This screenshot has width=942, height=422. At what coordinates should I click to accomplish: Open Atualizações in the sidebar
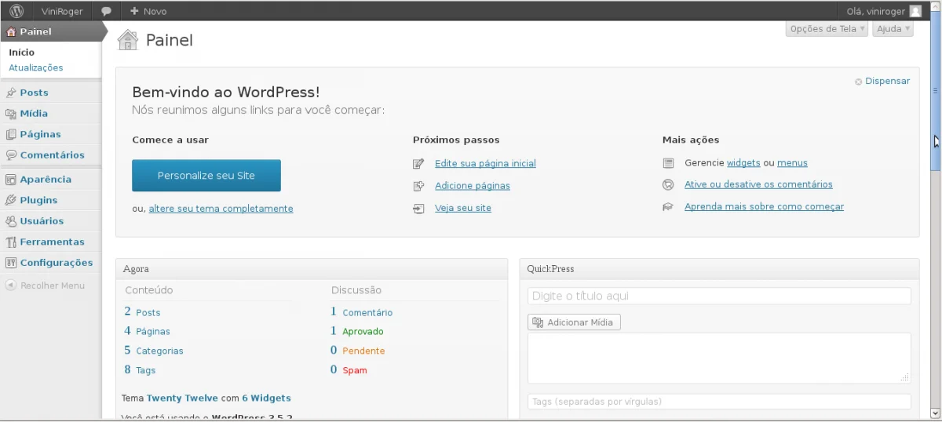click(36, 68)
